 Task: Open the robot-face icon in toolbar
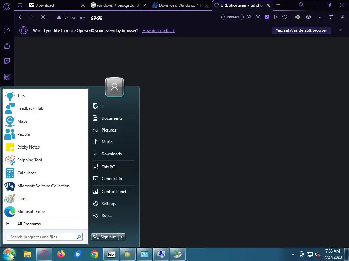pos(298,17)
